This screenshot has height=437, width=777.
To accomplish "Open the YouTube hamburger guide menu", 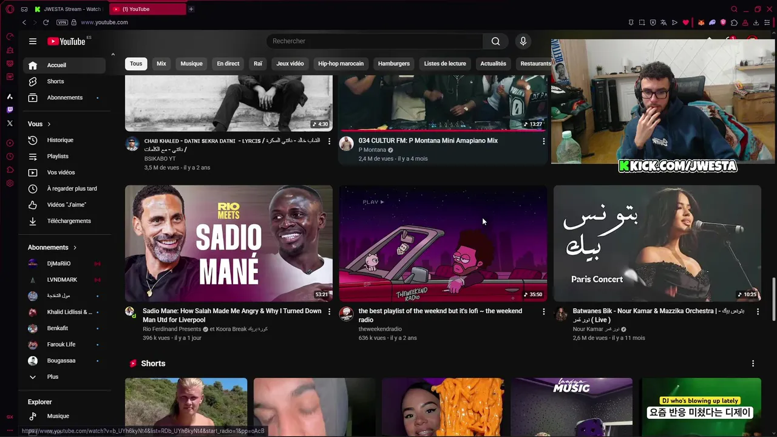I will (33, 41).
